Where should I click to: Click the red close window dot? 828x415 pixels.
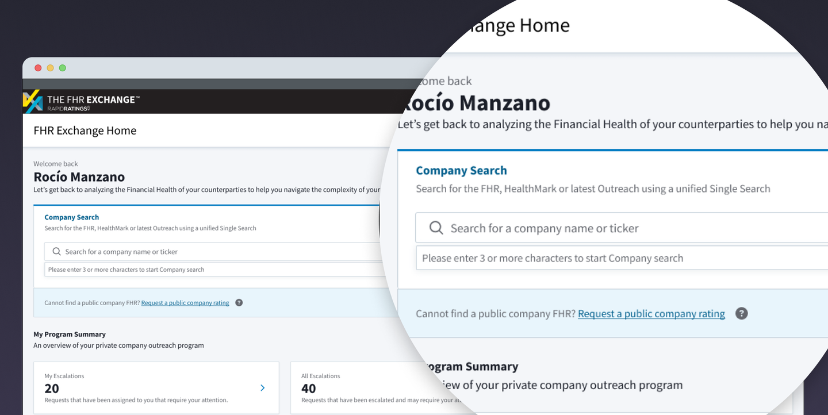[38, 68]
